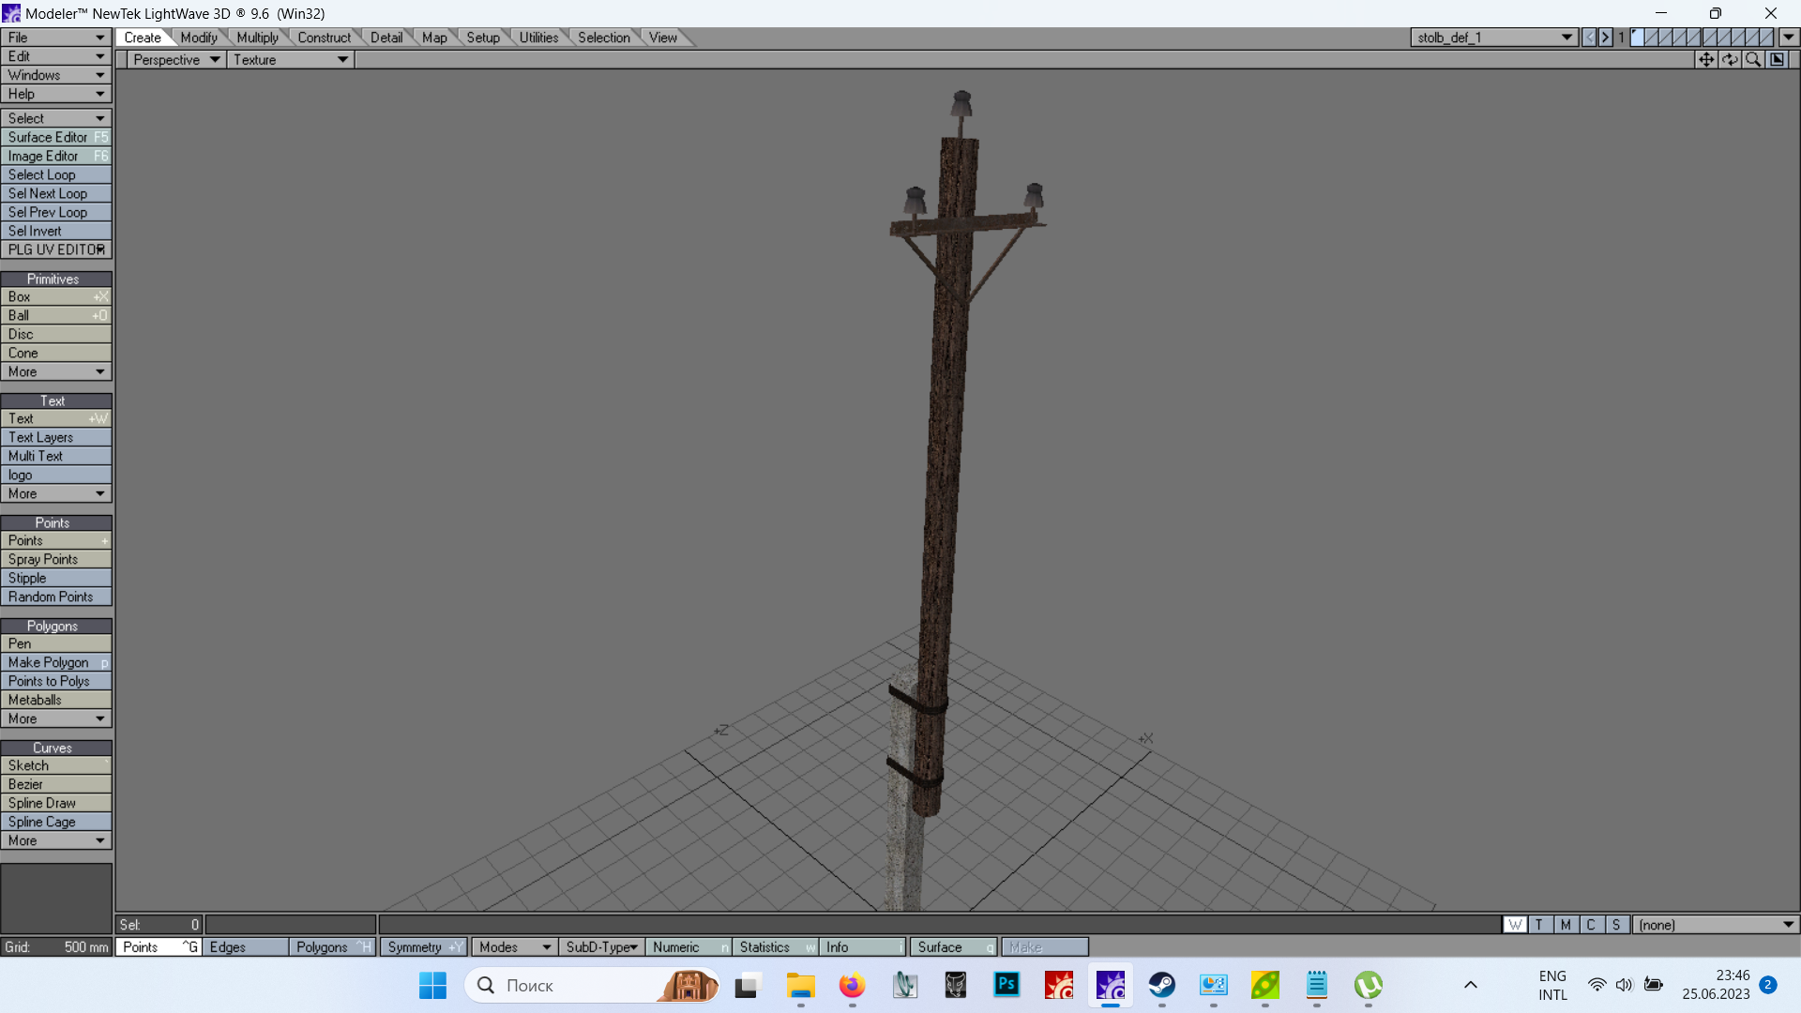Toggle the T texture map button
Screen dimensions: 1801x1013
coord(1539,925)
